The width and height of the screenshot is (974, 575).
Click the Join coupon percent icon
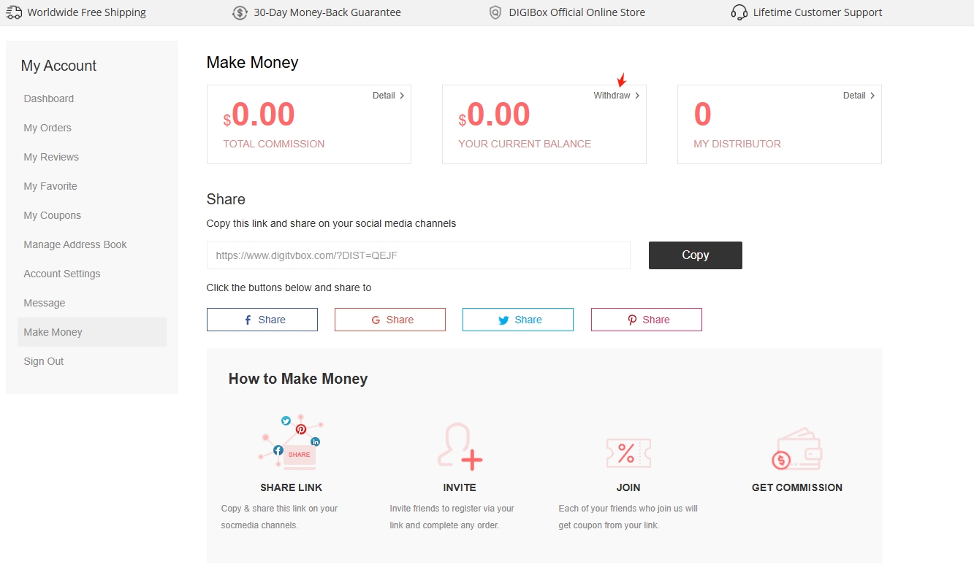click(x=628, y=452)
